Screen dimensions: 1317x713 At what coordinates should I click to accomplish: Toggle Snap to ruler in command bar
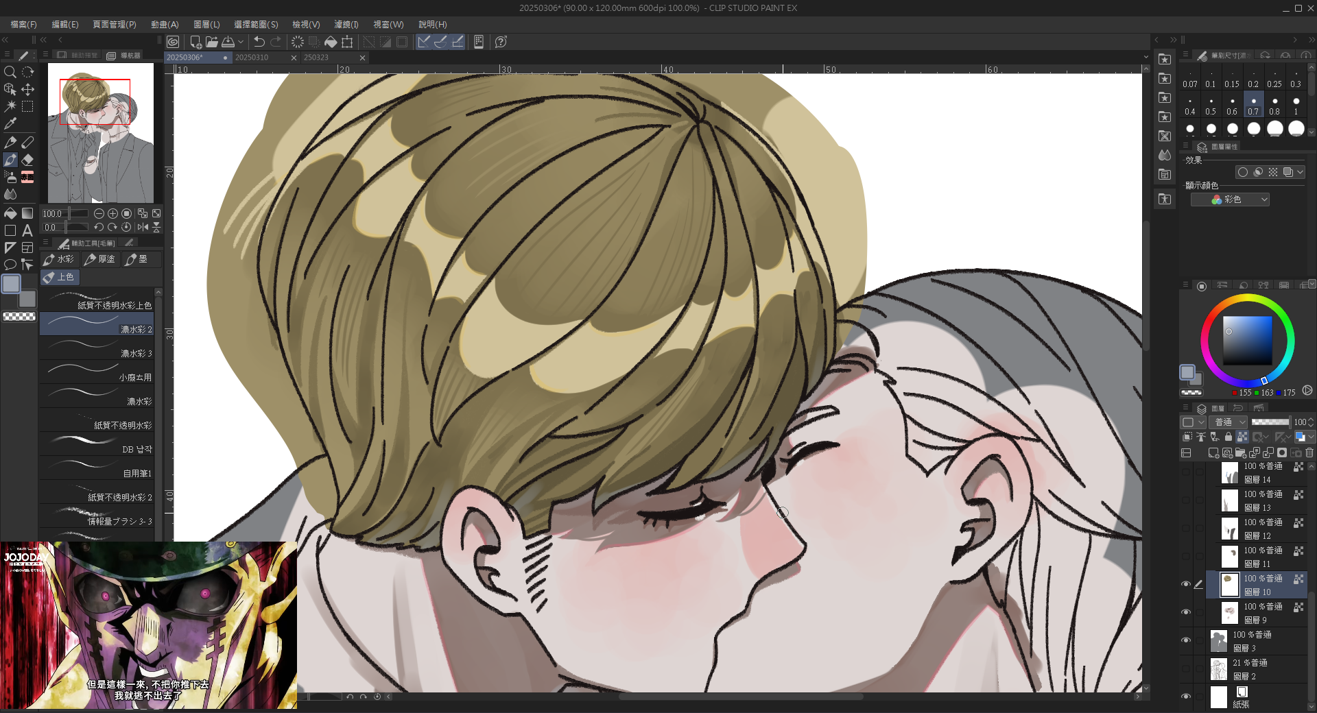tap(424, 42)
